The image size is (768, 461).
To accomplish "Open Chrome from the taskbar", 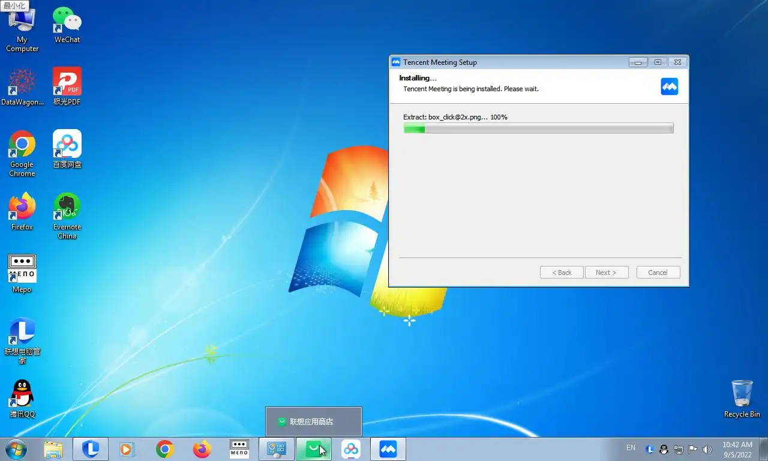I will (165, 449).
